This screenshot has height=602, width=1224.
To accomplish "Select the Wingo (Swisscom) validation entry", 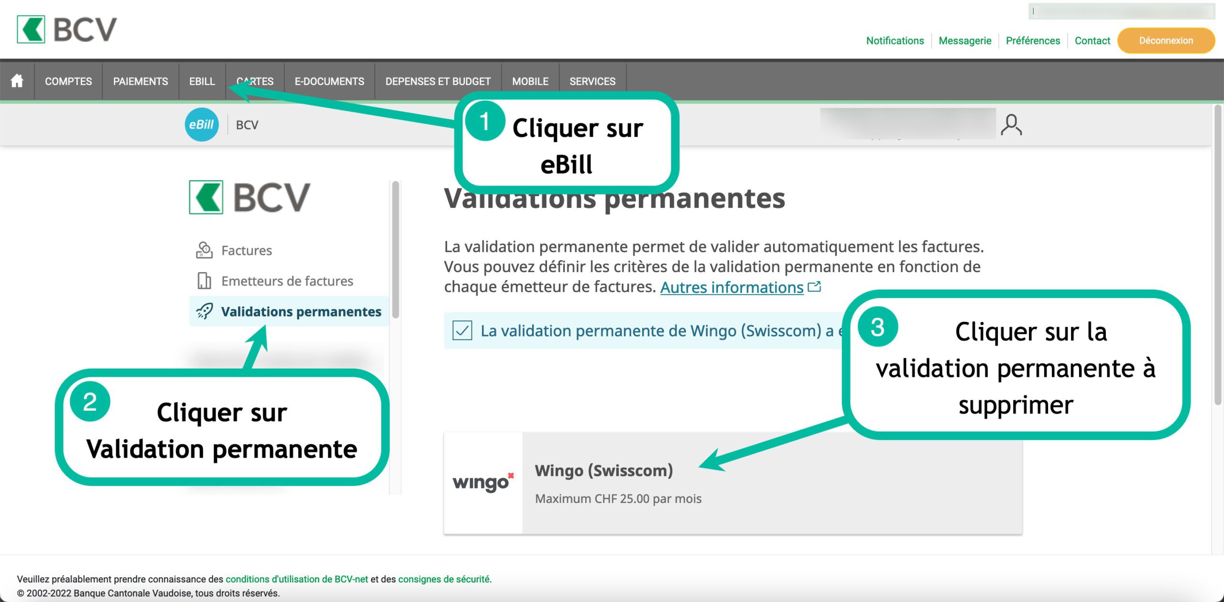I will click(603, 471).
